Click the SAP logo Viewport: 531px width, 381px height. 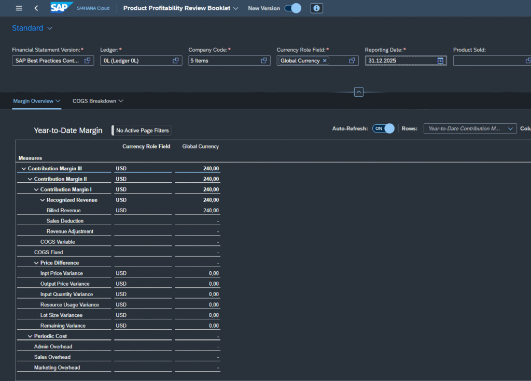pyautogui.click(x=62, y=7)
